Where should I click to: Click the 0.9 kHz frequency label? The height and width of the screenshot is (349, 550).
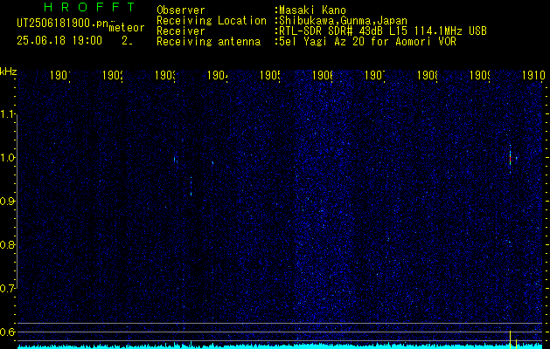(8, 202)
